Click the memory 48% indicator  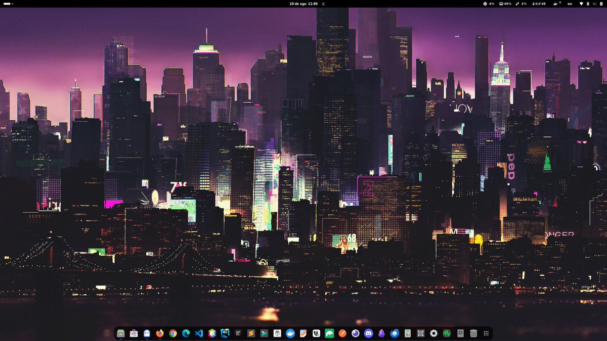click(505, 4)
